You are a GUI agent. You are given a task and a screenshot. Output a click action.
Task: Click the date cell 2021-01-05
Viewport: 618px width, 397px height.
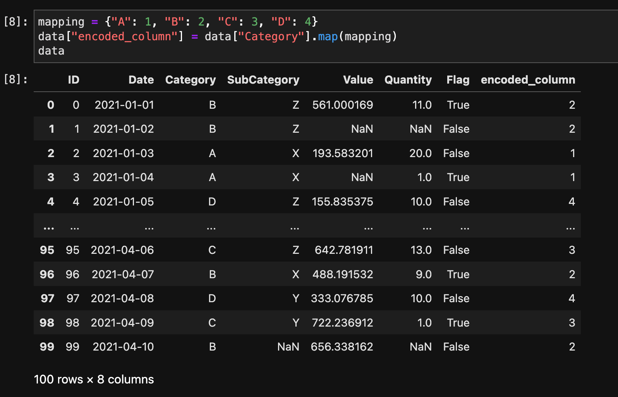click(124, 202)
